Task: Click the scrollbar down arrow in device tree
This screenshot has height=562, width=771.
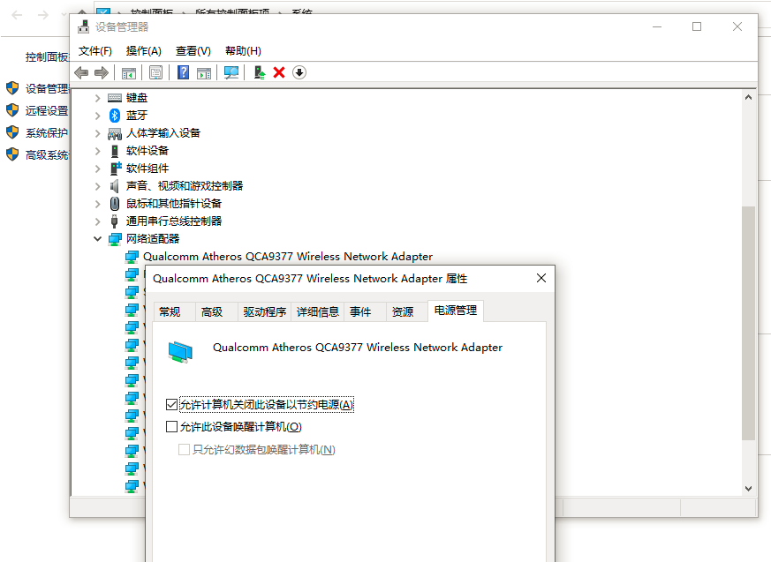Action: coord(748,489)
